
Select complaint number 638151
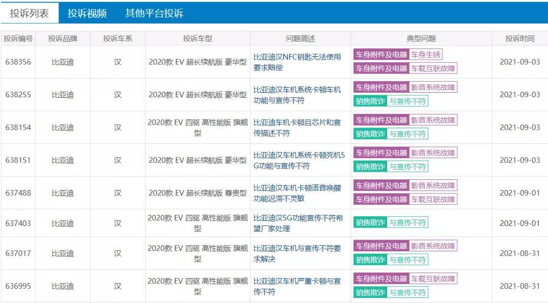pyautogui.click(x=18, y=160)
